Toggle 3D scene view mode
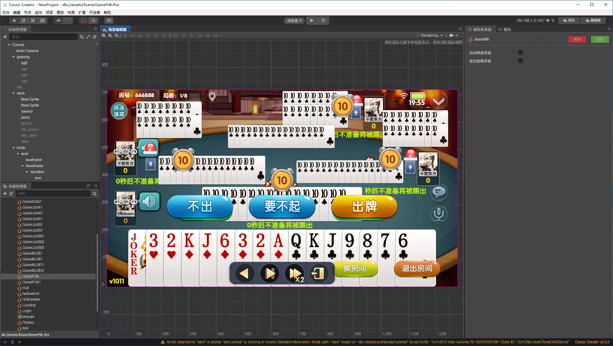This screenshot has height=346, width=613. 109,21
